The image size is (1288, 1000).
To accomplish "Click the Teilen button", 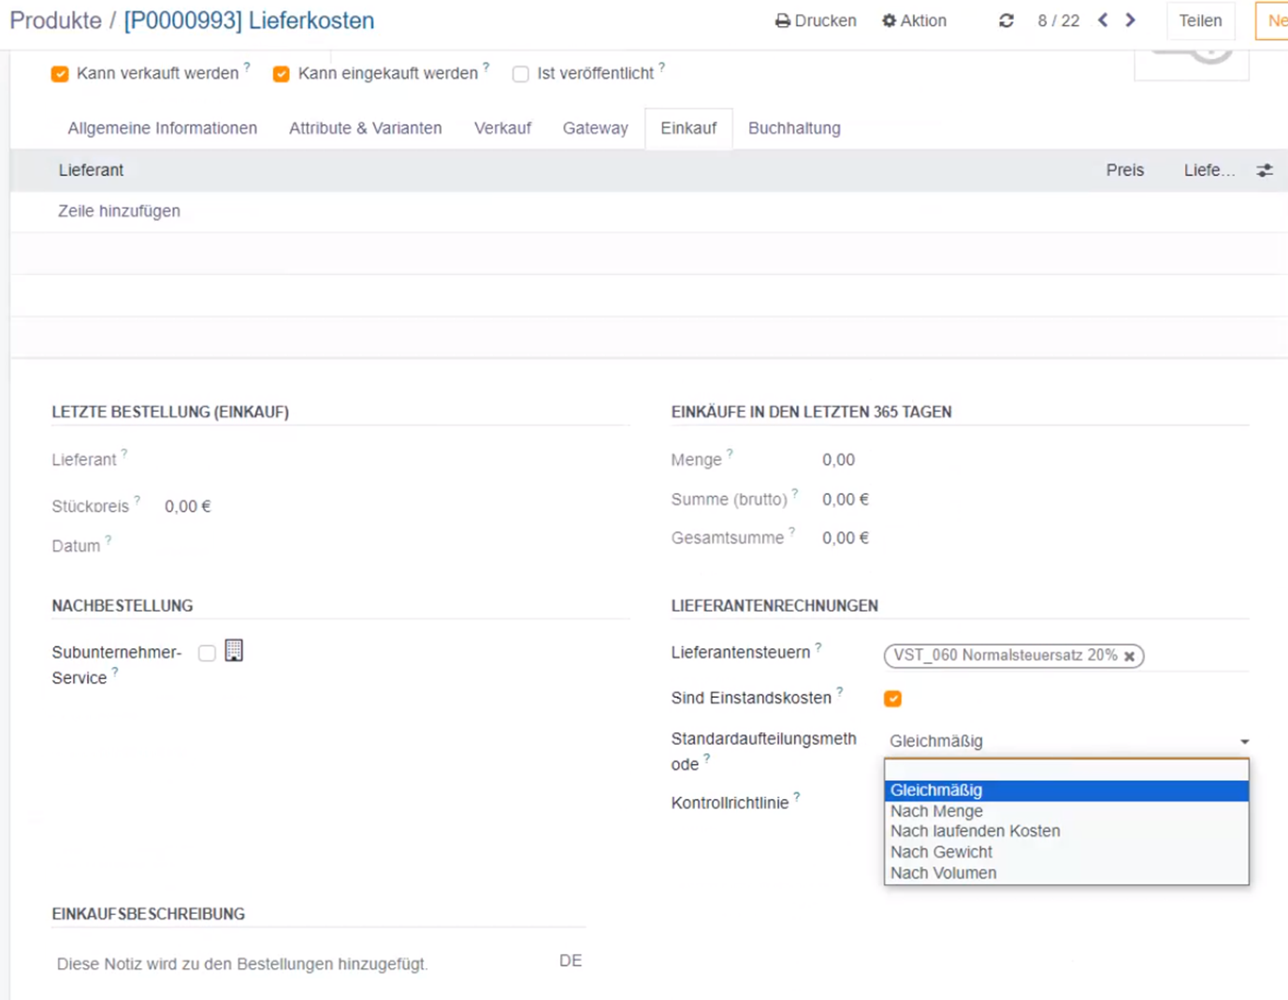I will point(1200,21).
